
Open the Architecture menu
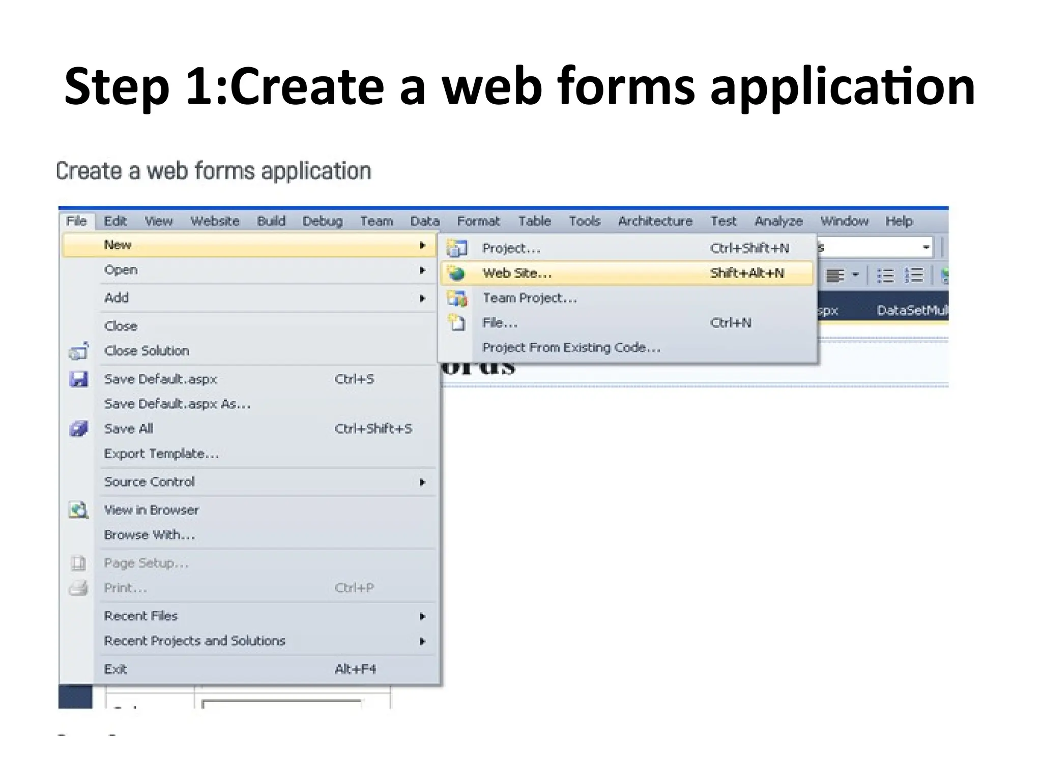click(655, 221)
